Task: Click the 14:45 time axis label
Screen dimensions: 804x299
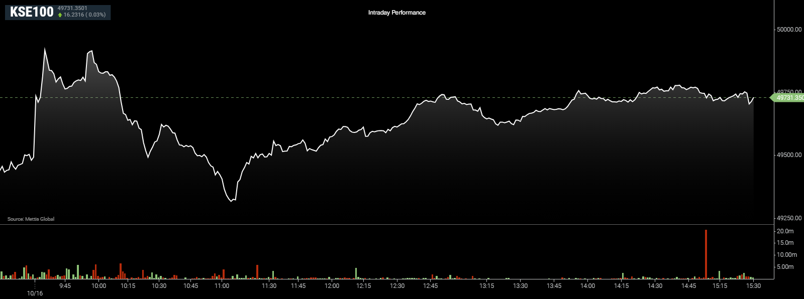Action: point(688,286)
